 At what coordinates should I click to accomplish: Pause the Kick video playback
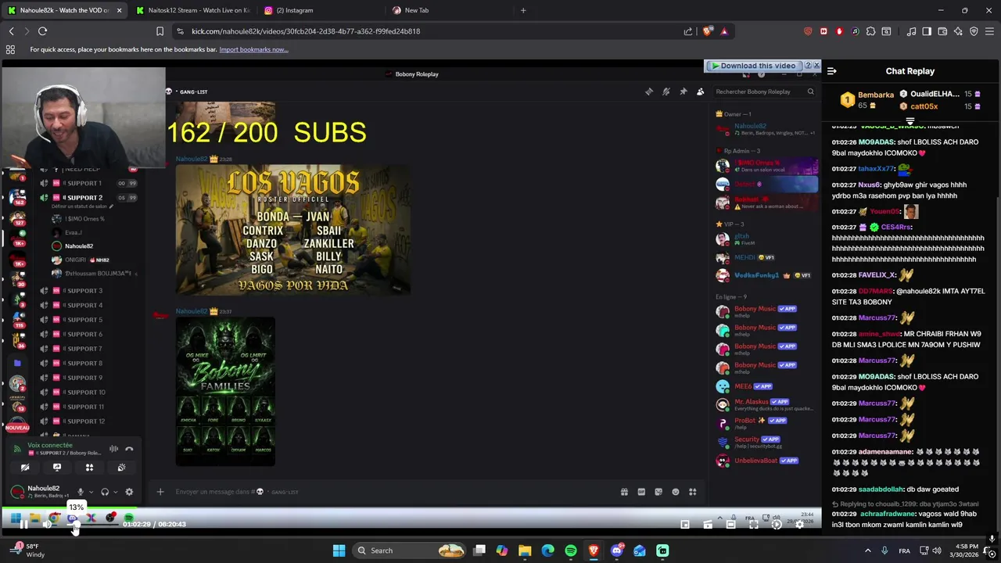pos(23,525)
